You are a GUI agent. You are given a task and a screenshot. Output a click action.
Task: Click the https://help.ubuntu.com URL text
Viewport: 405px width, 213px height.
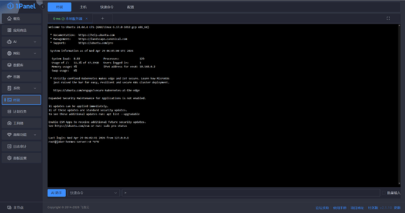click(x=96, y=35)
